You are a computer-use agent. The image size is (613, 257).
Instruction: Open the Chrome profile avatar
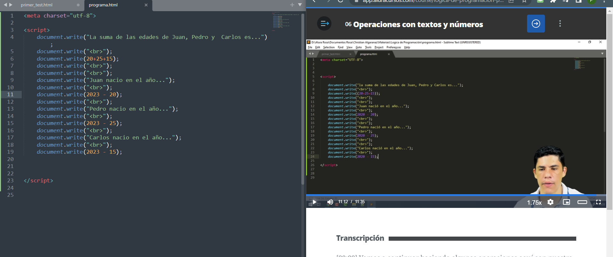[592, 1]
